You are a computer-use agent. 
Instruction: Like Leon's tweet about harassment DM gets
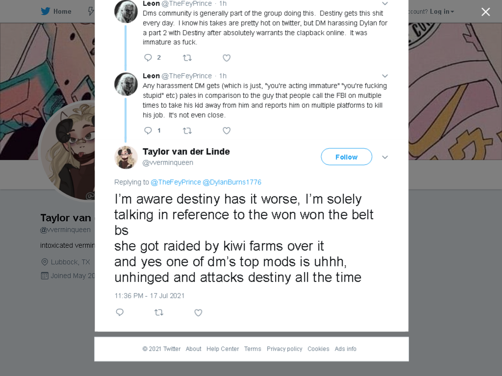tap(226, 130)
